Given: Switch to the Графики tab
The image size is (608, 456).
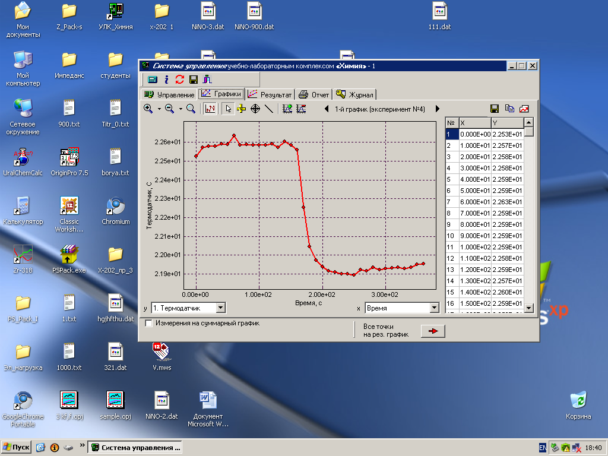Looking at the screenshot, I should pos(221,94).
